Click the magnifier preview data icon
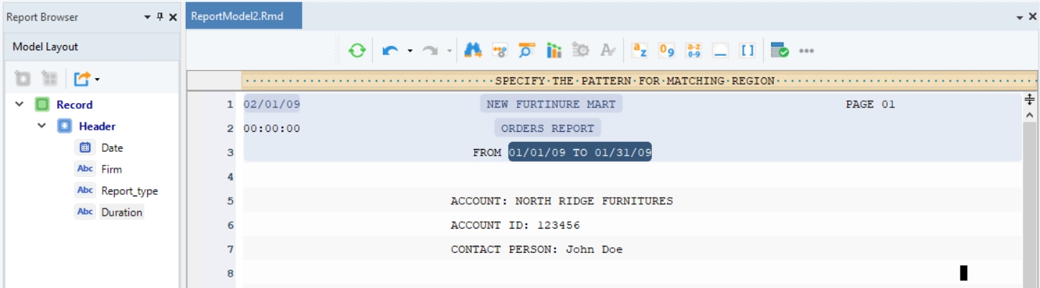The width and height of the screenshot is (1040, 288). point(527,51)
